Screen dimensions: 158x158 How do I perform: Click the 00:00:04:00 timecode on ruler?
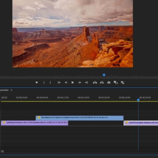22,98
